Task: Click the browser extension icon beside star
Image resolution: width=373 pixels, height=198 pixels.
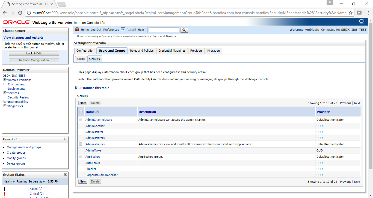Action: point(359,13)
